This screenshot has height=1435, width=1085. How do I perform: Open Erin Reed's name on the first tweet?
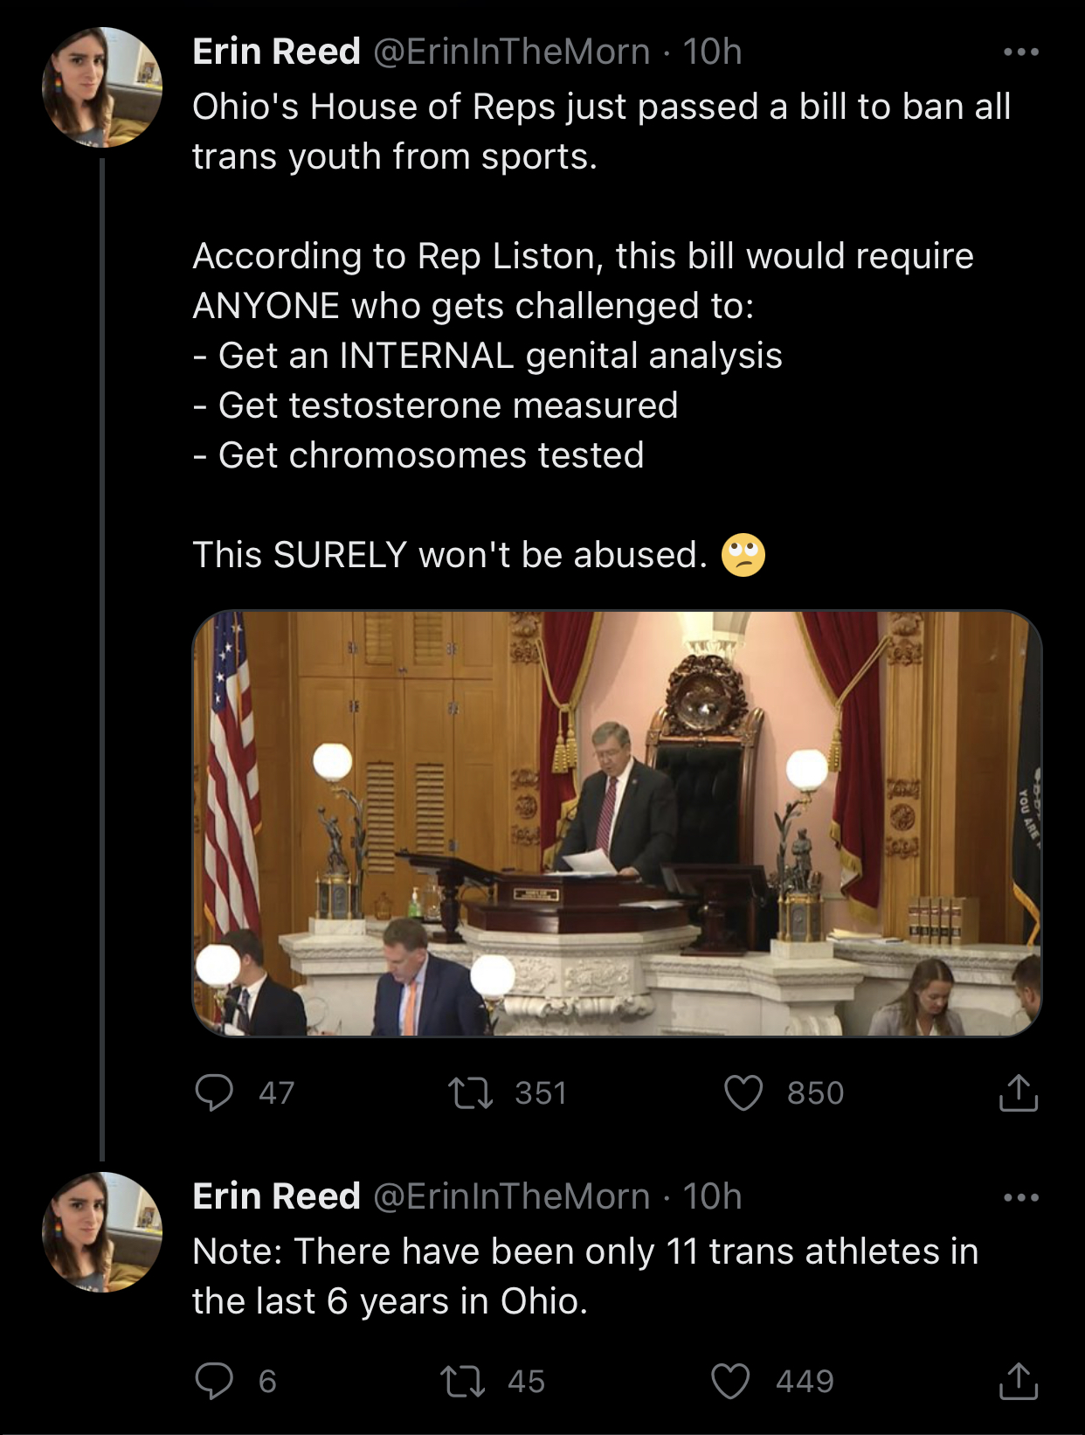pyautogui.click(x=276, y=52)
